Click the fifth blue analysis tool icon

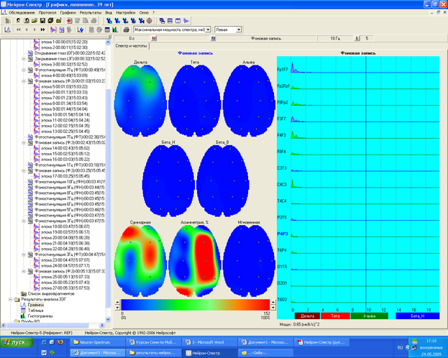[x=142, y=21]
